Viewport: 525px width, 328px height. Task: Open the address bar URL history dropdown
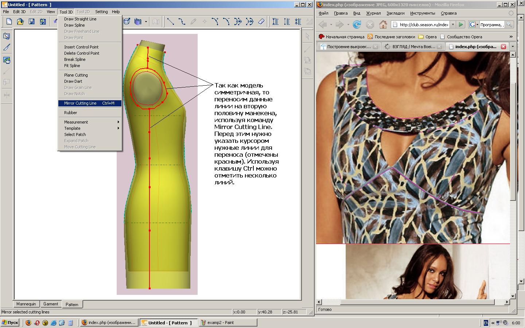[x=453, y=25]
